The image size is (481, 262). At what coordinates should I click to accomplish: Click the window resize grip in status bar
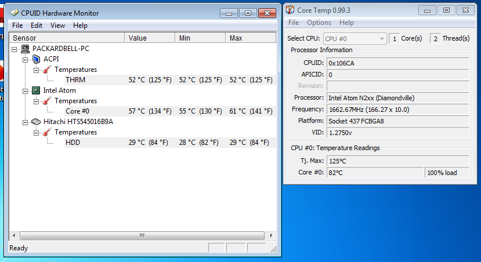273,249
